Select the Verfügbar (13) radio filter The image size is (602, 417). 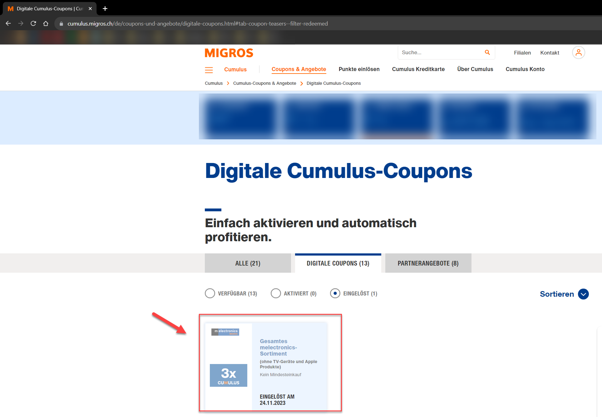(210, 293)
